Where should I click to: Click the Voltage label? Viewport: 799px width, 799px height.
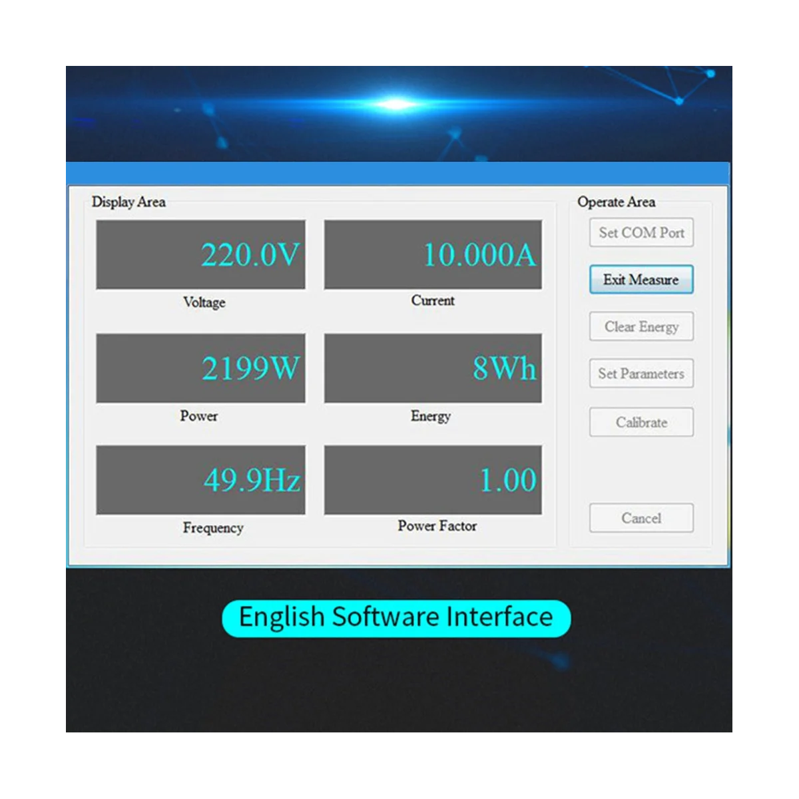(204, 302)
